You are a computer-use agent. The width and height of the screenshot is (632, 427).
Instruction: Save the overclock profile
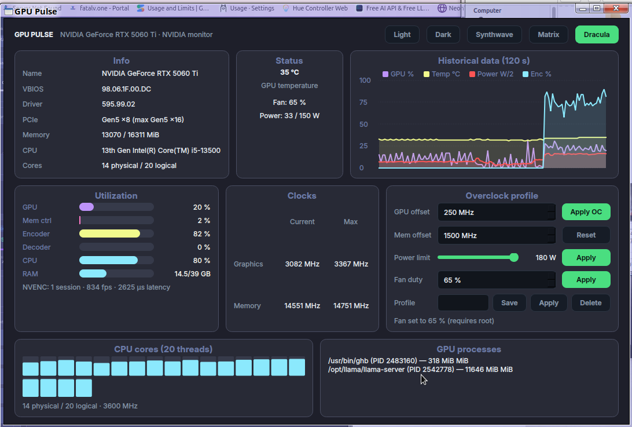[x=509, y=302]
